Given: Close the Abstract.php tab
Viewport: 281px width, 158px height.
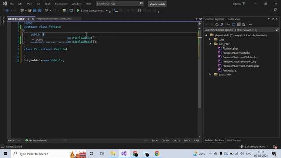Looking at the screenshot, I should [33, 19].
